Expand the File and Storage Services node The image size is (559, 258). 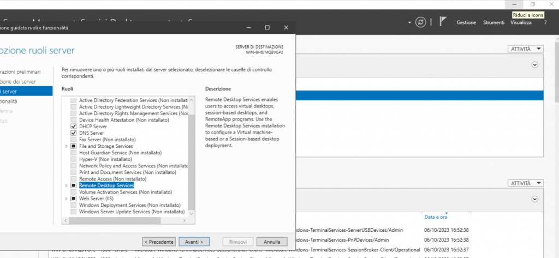67,146
